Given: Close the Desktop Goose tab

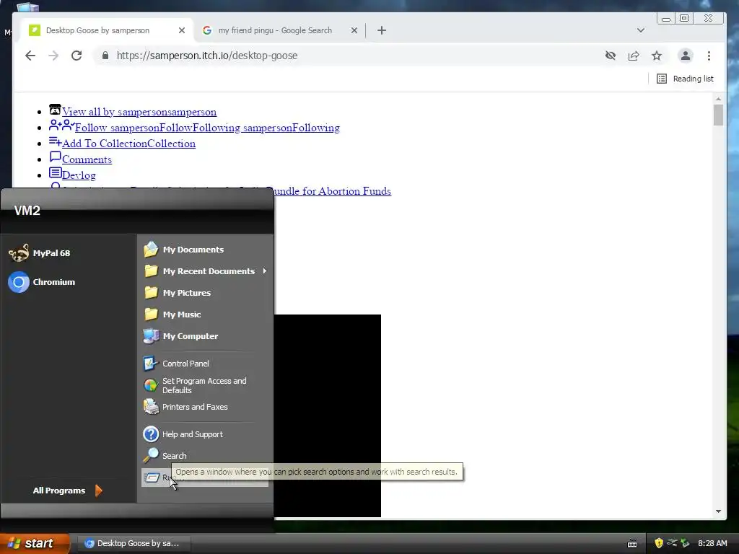Looking at the screenshot, I should click(181, 30).
